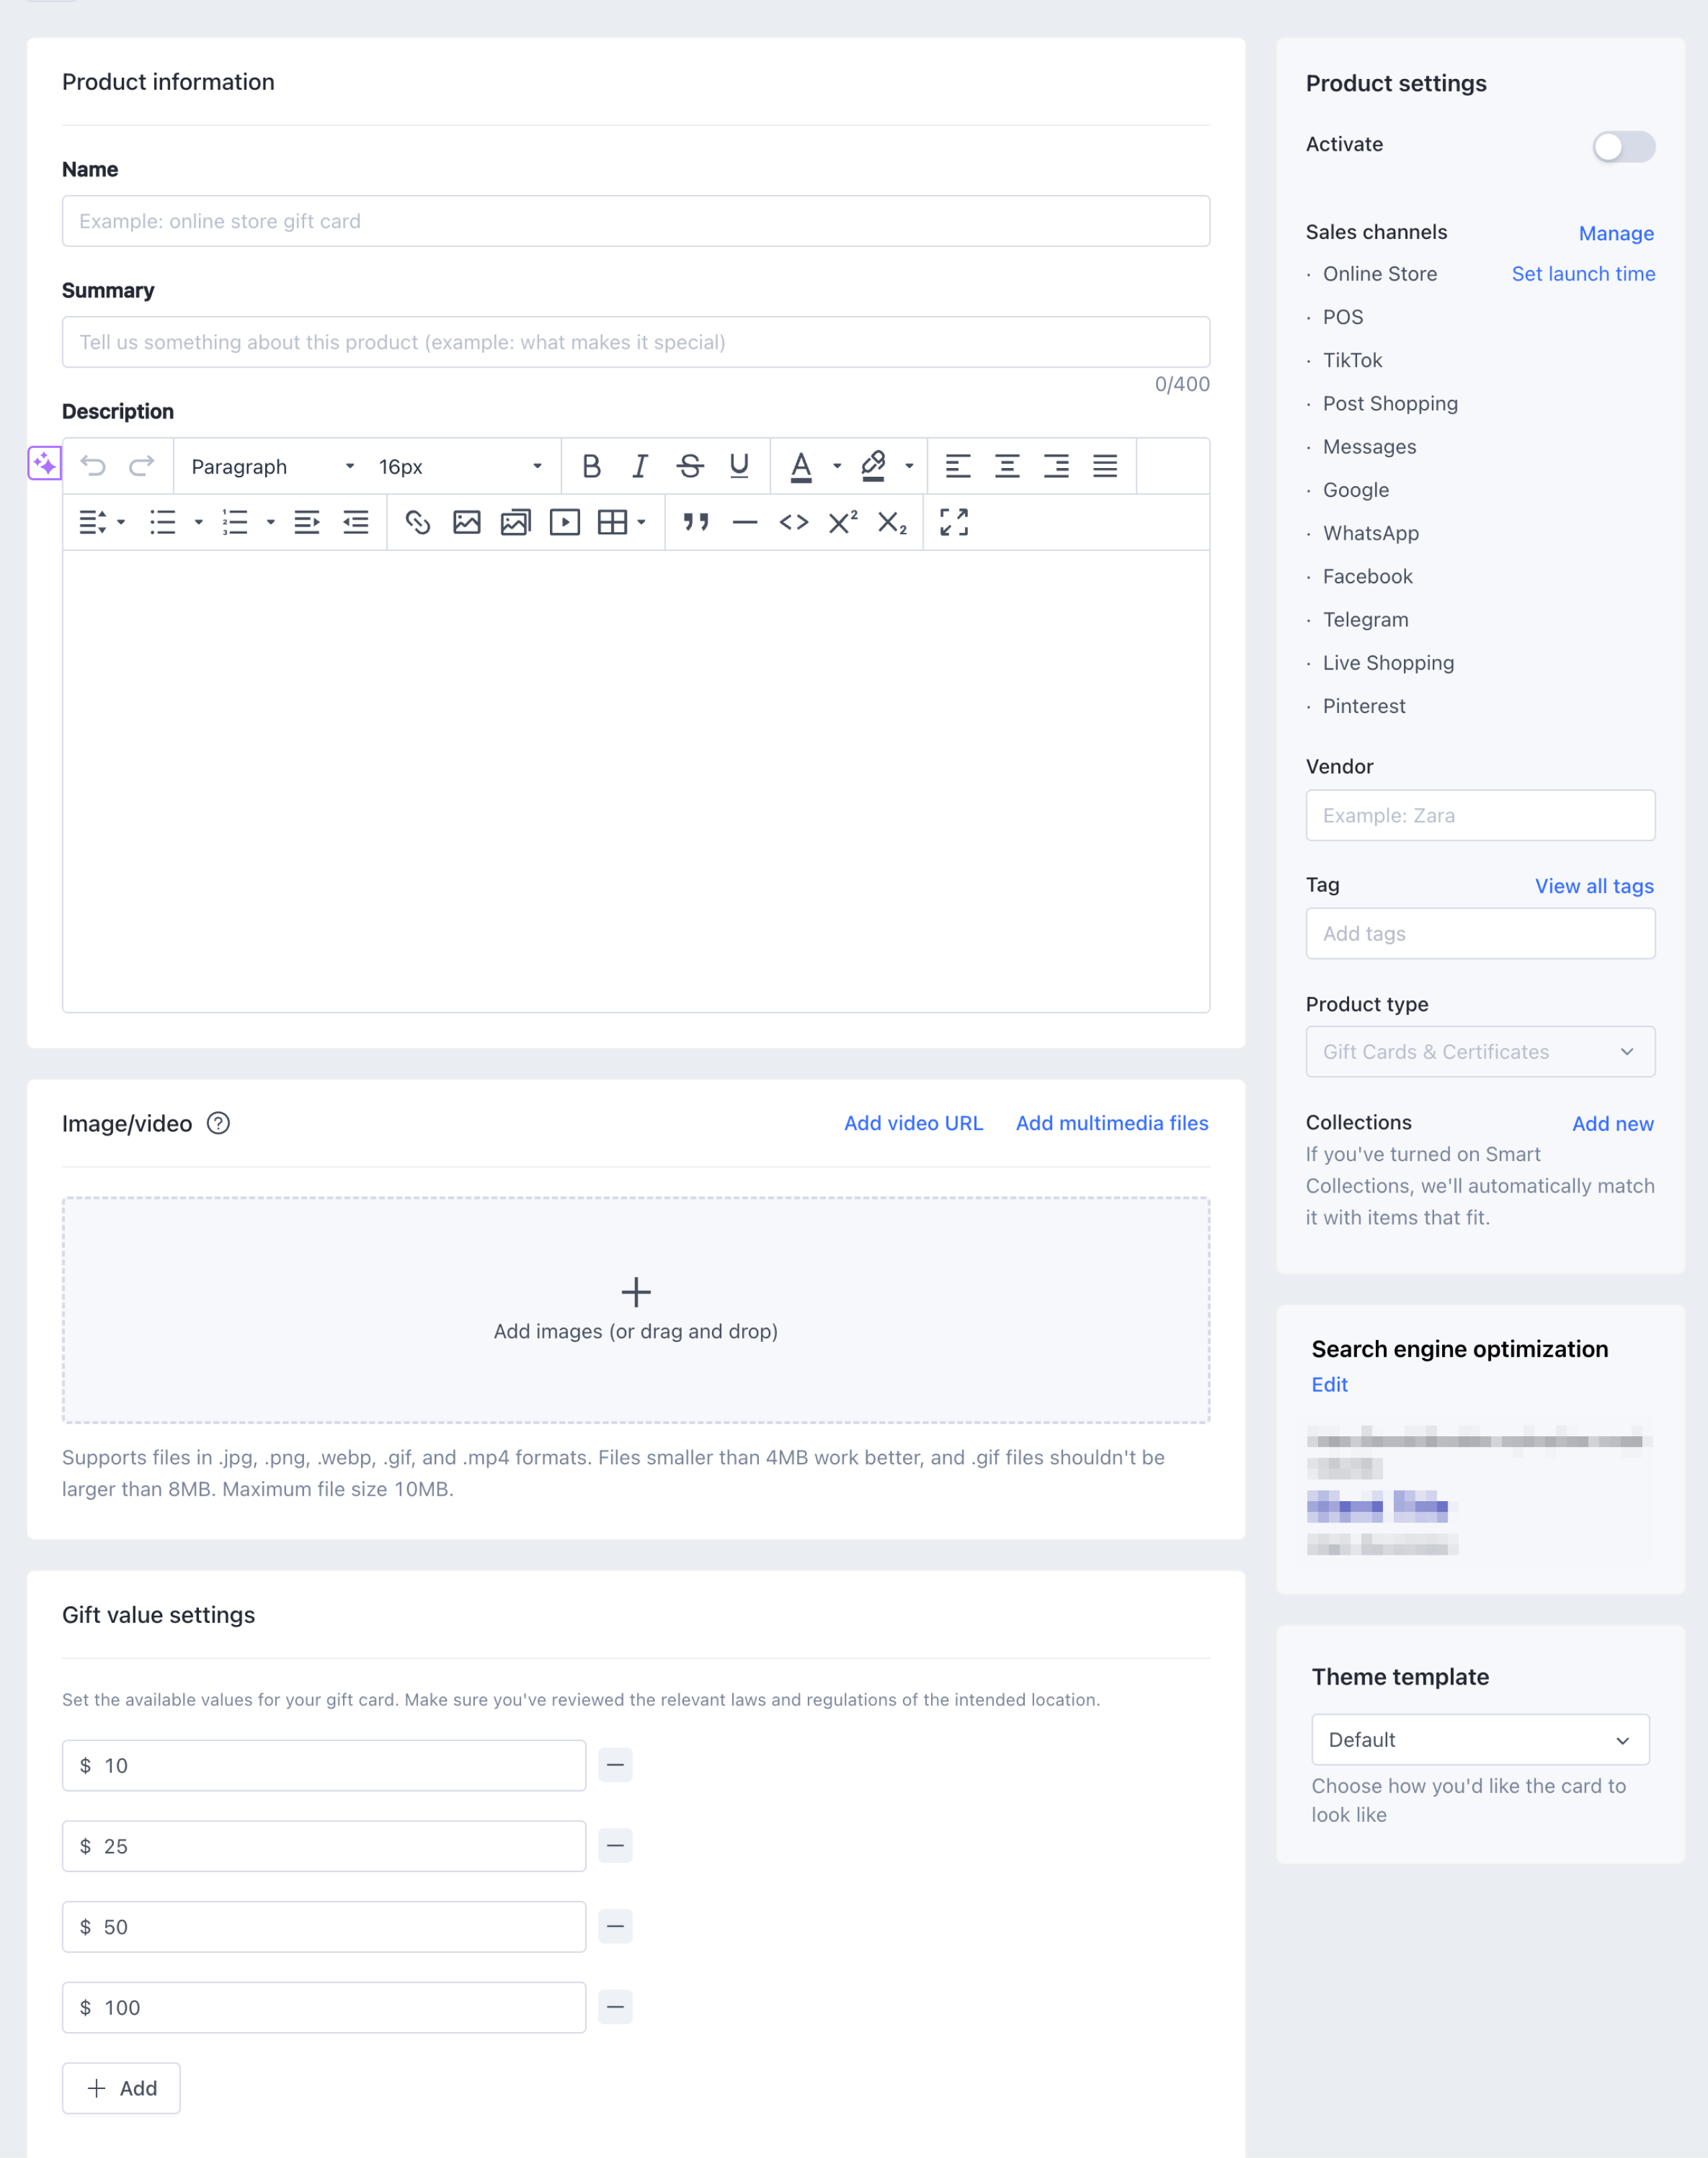Insert a link in the description
1708x2158 pixels.
[417, 523]
